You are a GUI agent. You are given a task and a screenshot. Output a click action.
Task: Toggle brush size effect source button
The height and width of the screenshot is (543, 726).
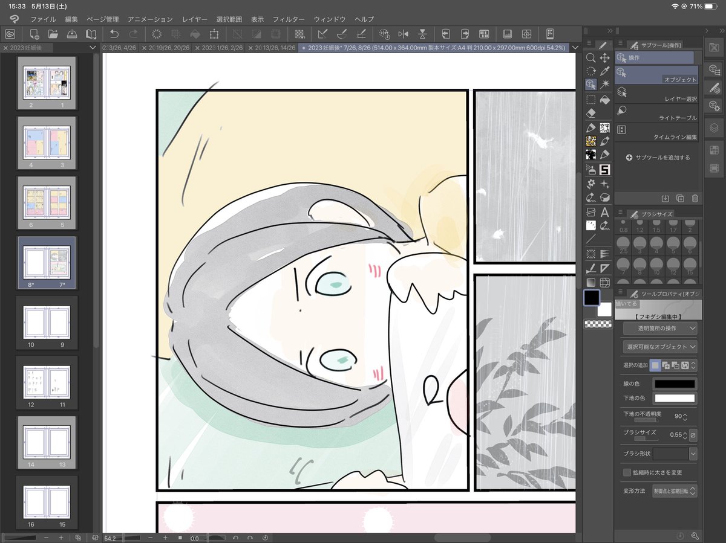click(x=693, y=434)
